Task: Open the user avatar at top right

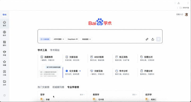Action: 186,15
